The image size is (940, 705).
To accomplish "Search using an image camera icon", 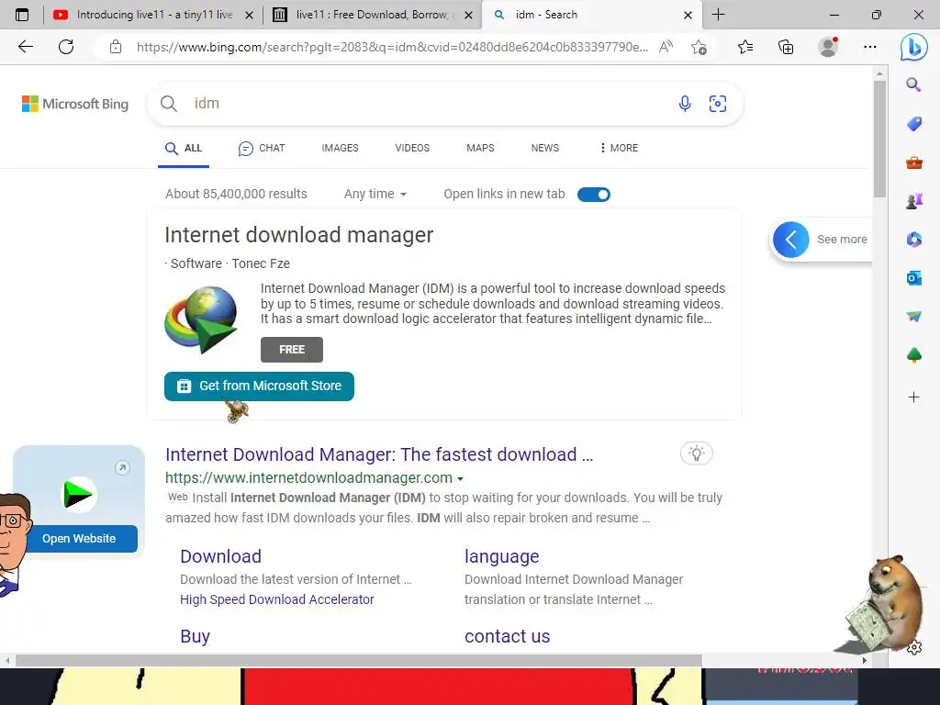I will click(x=718, y=104).
